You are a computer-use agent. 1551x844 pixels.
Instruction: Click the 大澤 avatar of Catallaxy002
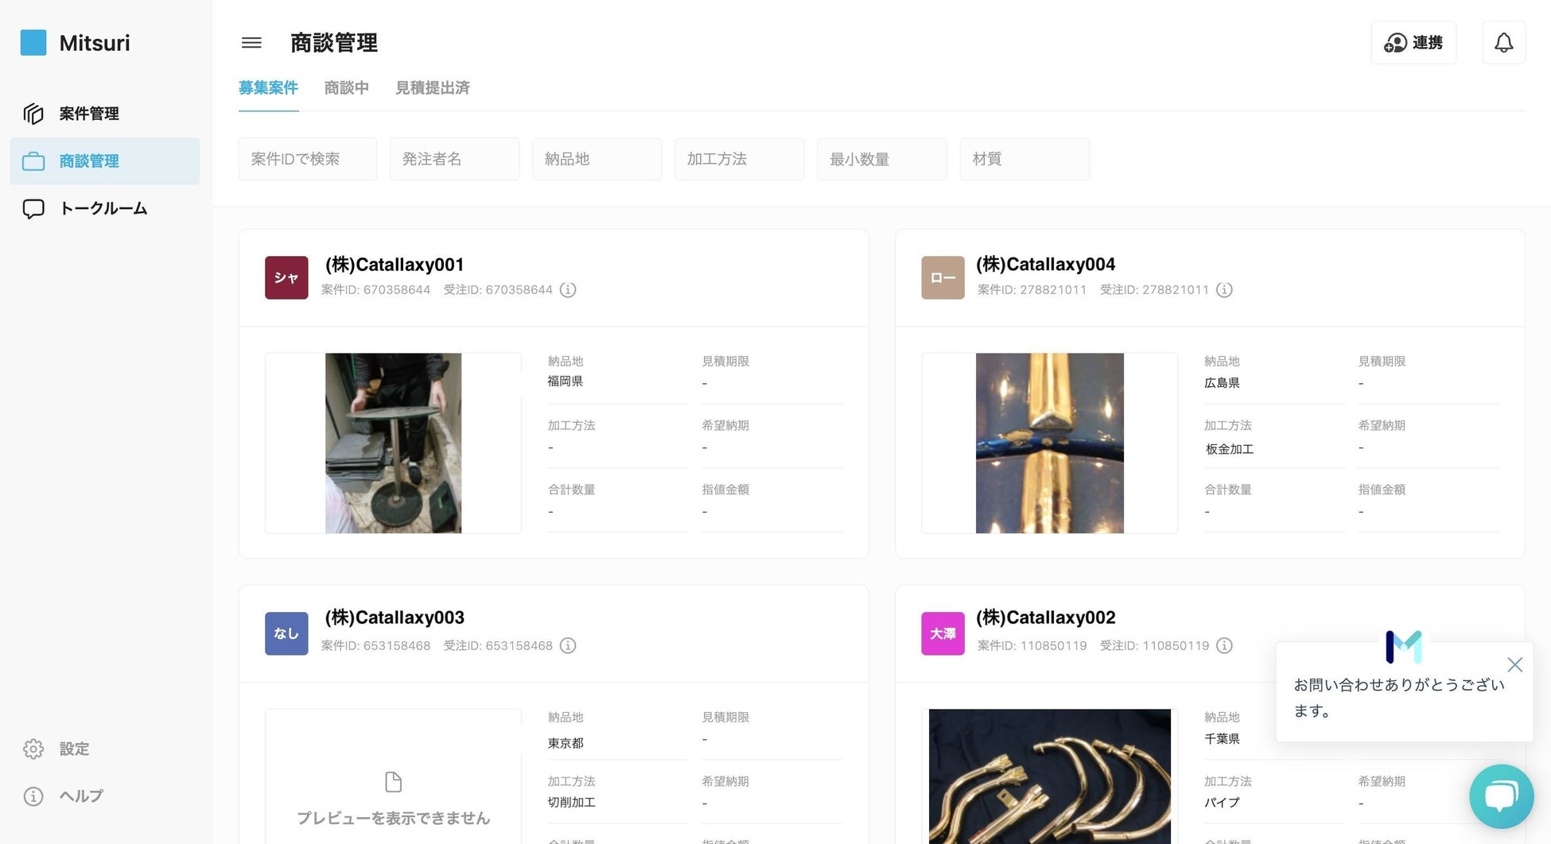(x=943, y=633)
